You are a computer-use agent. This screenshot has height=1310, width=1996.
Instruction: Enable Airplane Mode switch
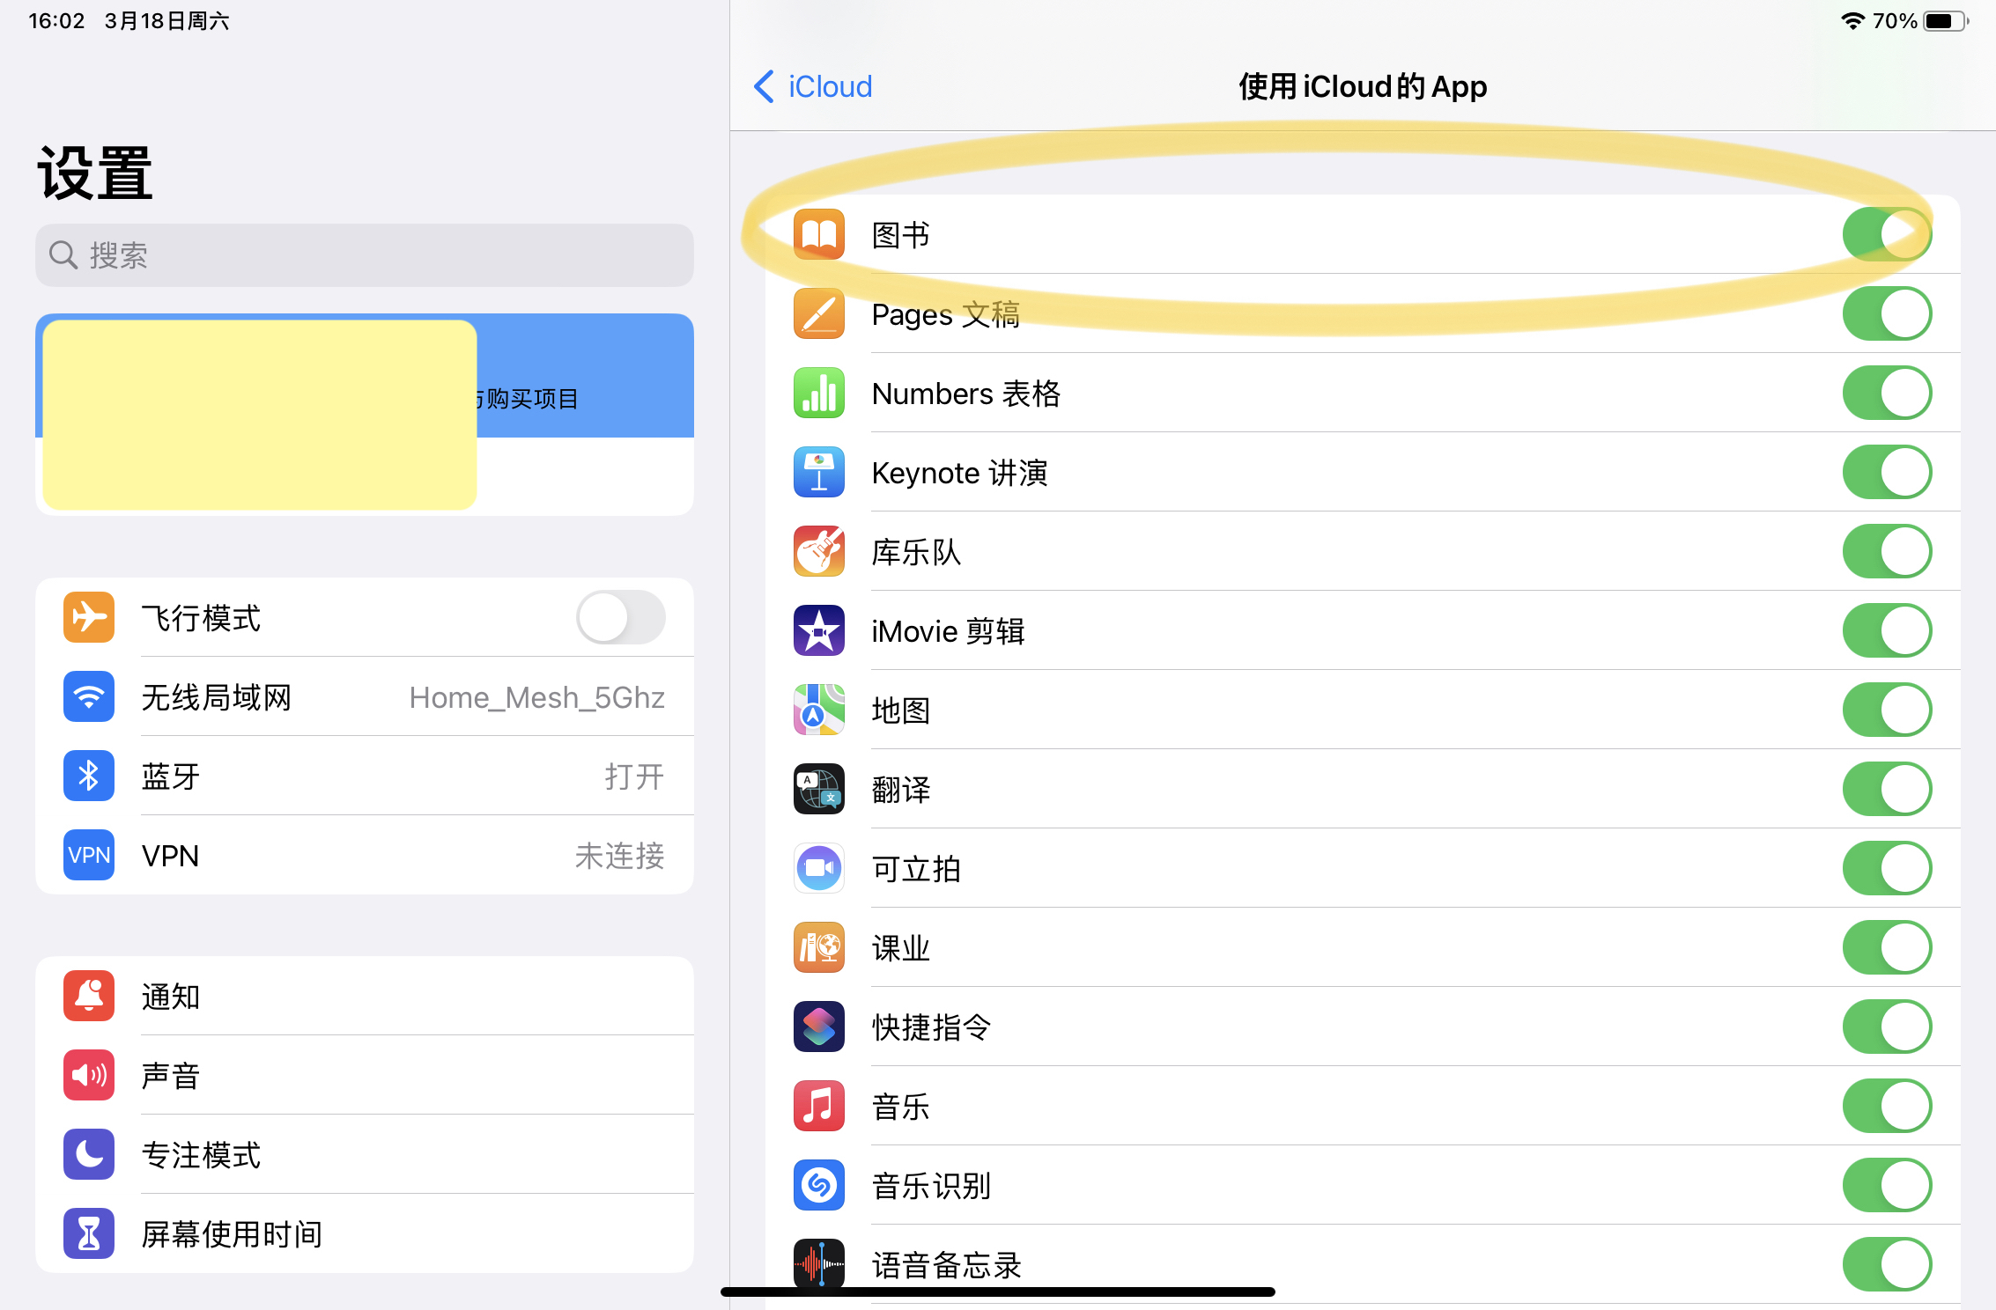pos(620,617)
